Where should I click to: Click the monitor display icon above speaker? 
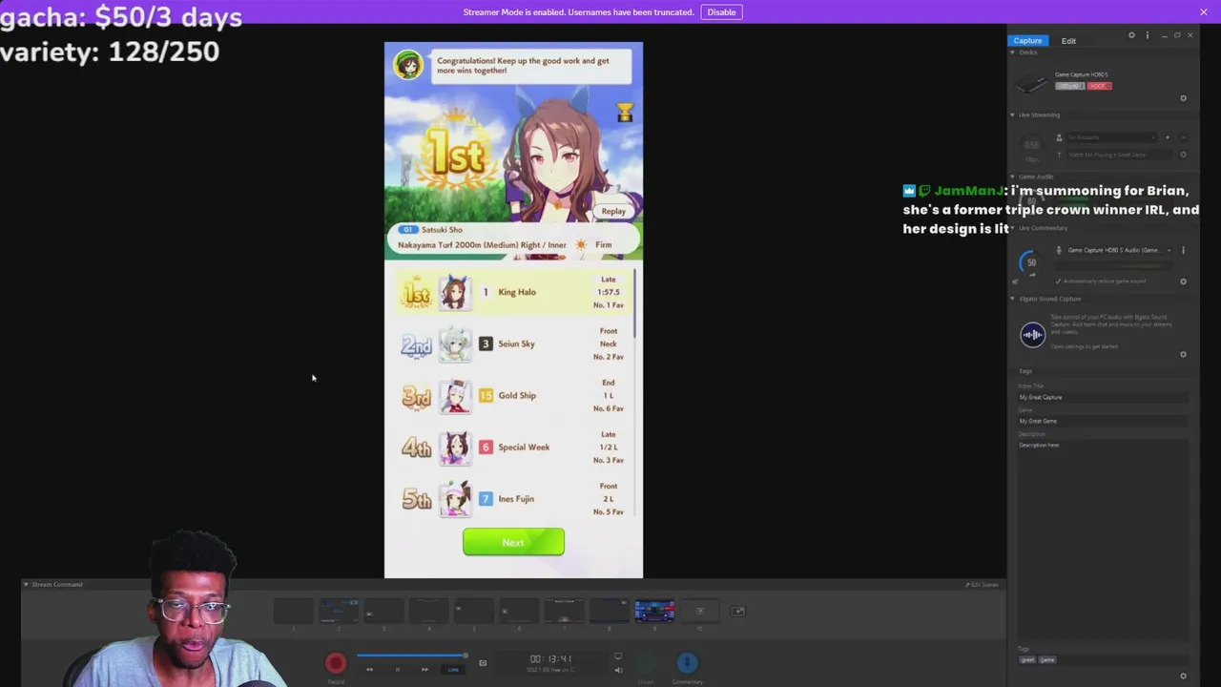coord(618,656)
